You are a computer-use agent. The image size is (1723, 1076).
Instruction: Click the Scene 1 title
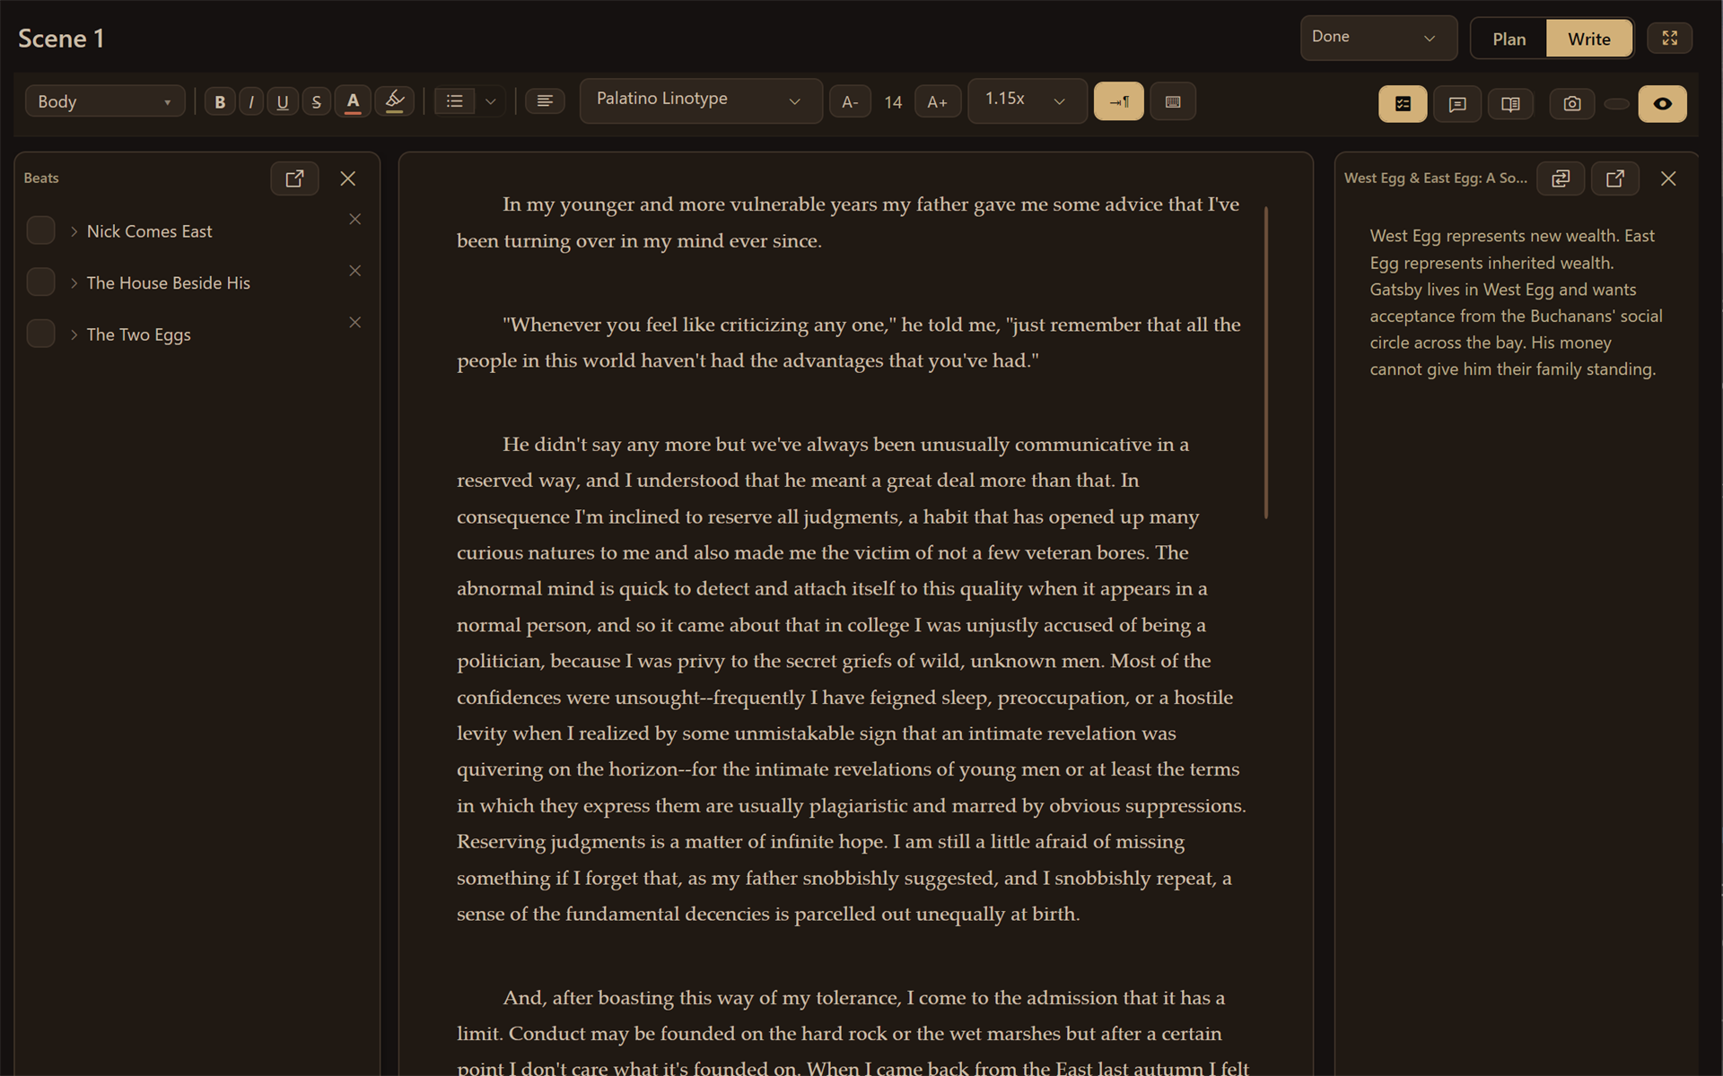click(x=61, y=39)
